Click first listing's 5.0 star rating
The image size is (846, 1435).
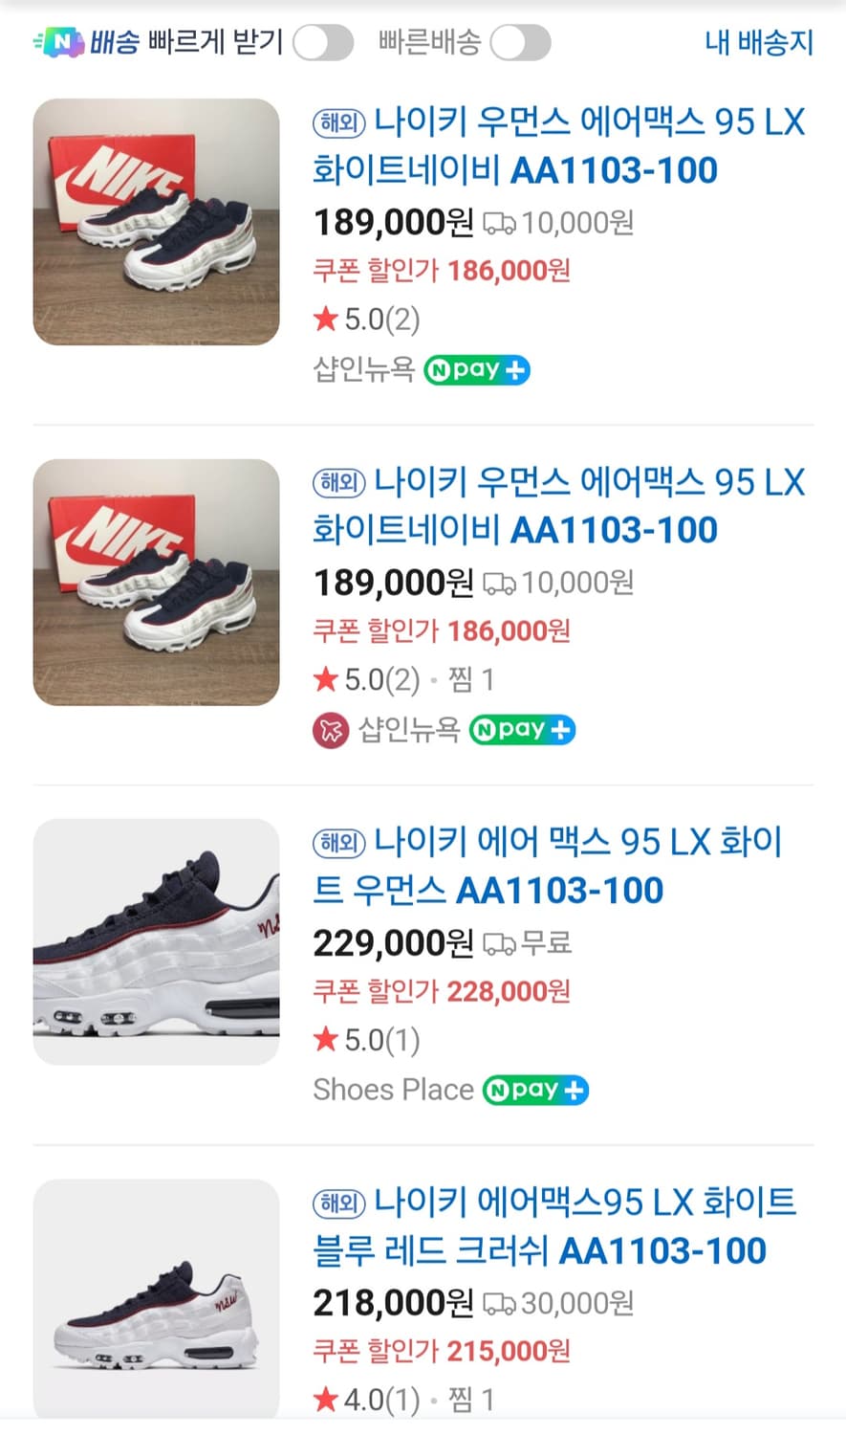coord(367,320)
